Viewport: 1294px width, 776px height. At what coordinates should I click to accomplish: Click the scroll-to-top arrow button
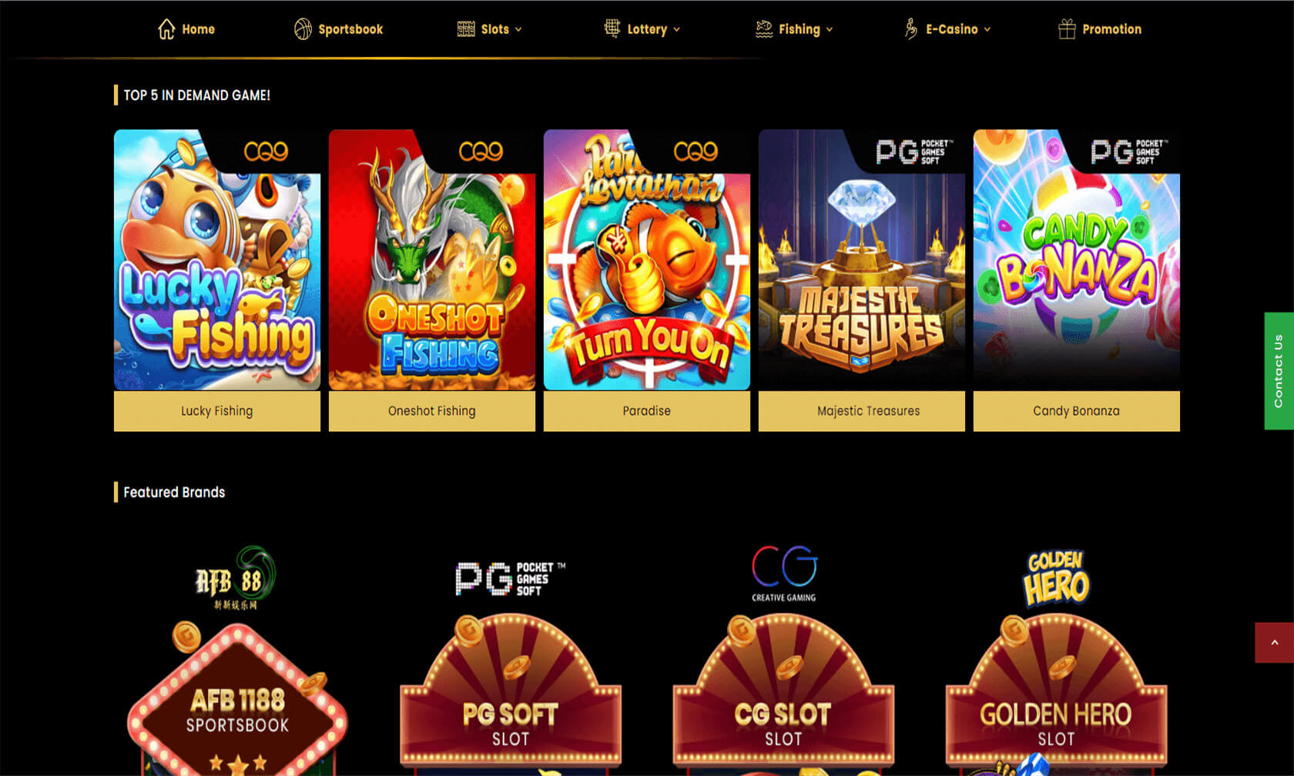coord(1274,642)
